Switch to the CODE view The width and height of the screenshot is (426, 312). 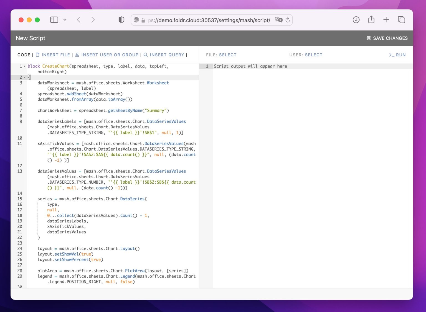[x=24, y=55]
